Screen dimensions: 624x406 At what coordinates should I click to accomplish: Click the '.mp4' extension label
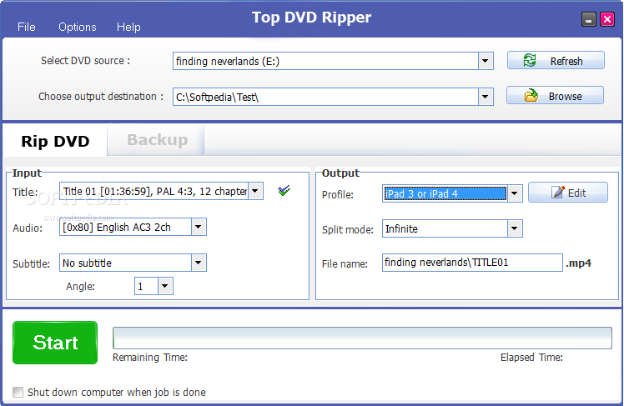pyautogui.click(x=579, y=263)
